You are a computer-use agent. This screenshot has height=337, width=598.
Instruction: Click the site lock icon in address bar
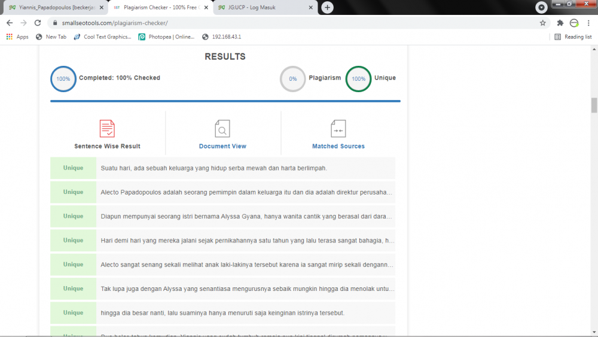[55, 23]
